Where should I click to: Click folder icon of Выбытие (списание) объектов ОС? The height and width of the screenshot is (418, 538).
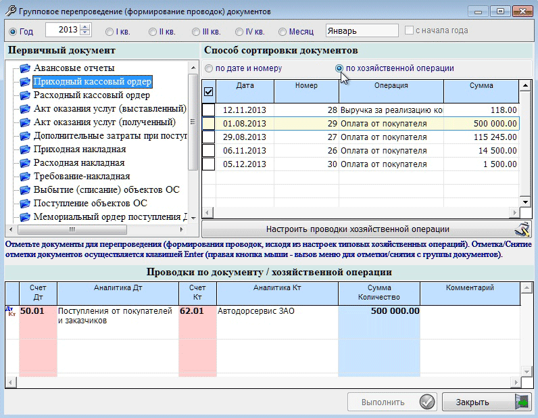(x=25, y=190)
